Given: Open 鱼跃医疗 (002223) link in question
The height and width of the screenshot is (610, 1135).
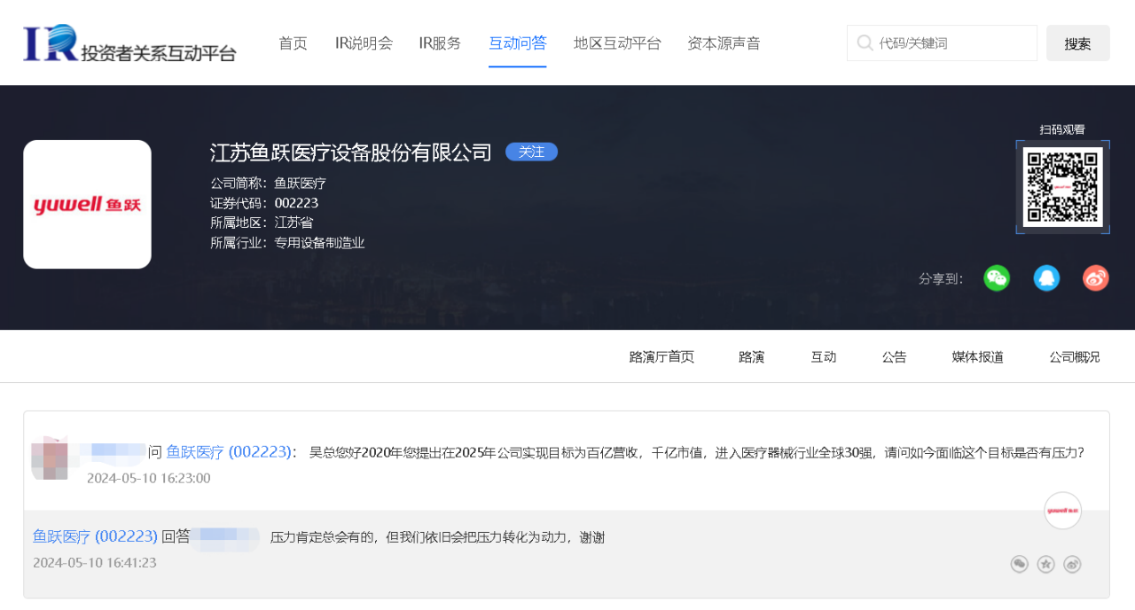Looking at the screenshot, I should click(230, 451).
